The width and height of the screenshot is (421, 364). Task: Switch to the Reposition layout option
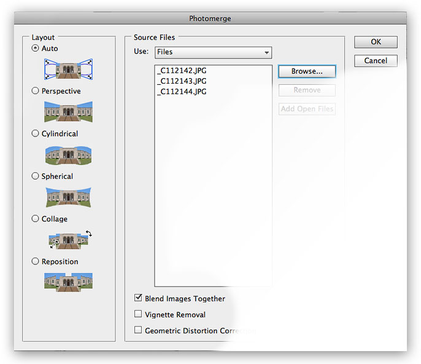point(36,261)
